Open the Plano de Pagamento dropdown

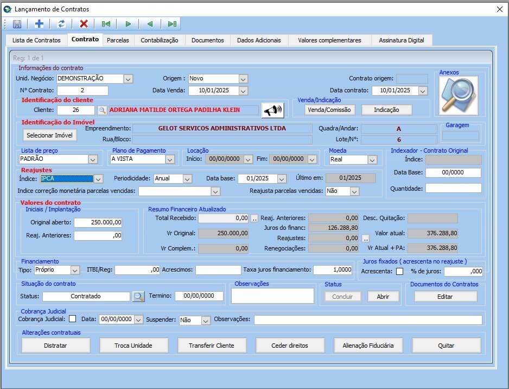pos(170,160)
